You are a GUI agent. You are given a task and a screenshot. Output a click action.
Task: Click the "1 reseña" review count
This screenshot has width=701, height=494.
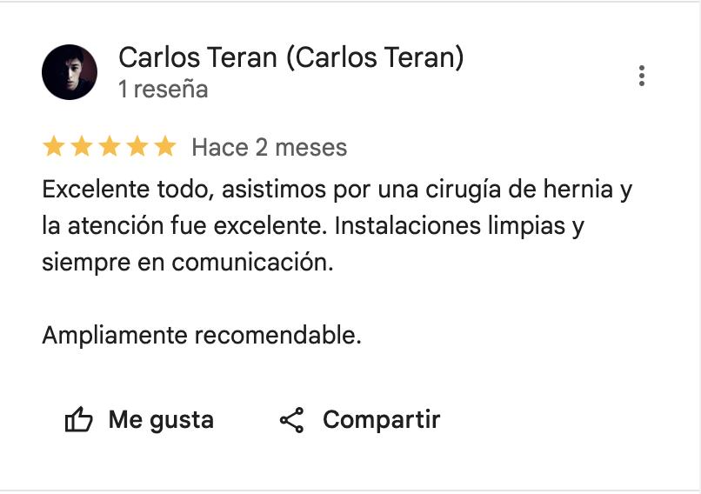pyautogui.click(x=164, y=89)
